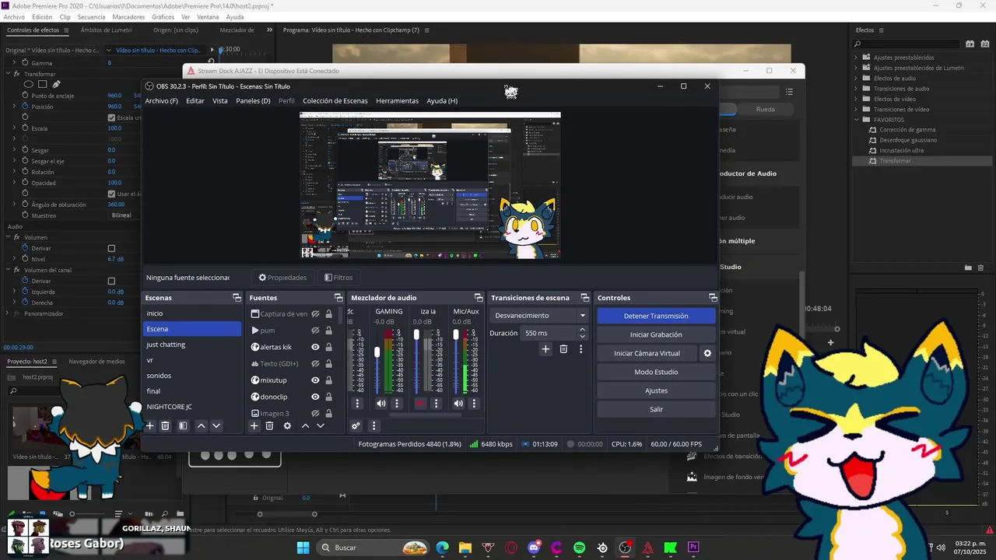Open Mic/Aux channel three-dot options
996x560 pixels.
[474, 403]
